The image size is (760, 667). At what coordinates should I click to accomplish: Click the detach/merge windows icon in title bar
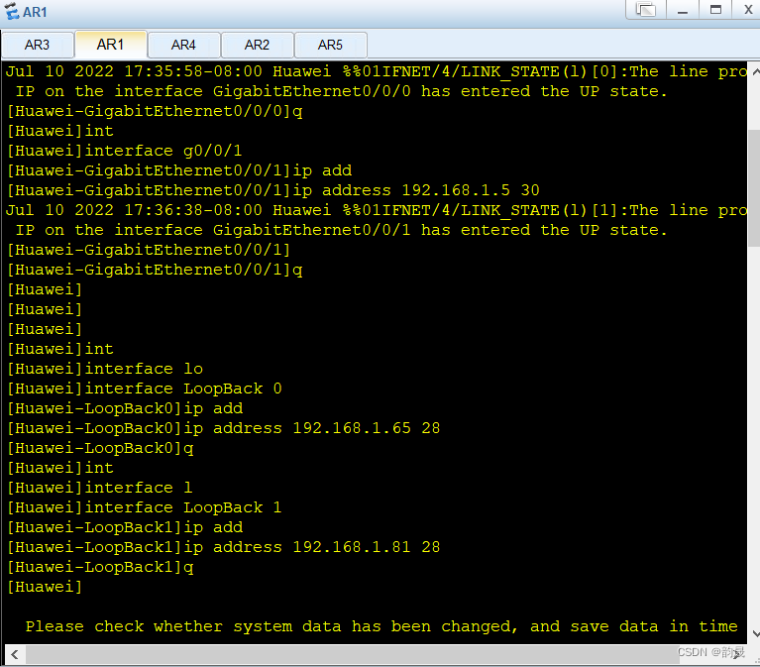tap(646, 10)
